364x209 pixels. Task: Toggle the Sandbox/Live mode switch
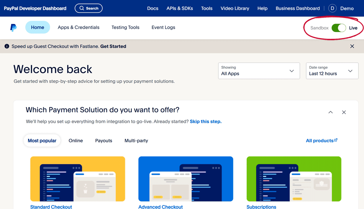point(339,28)
